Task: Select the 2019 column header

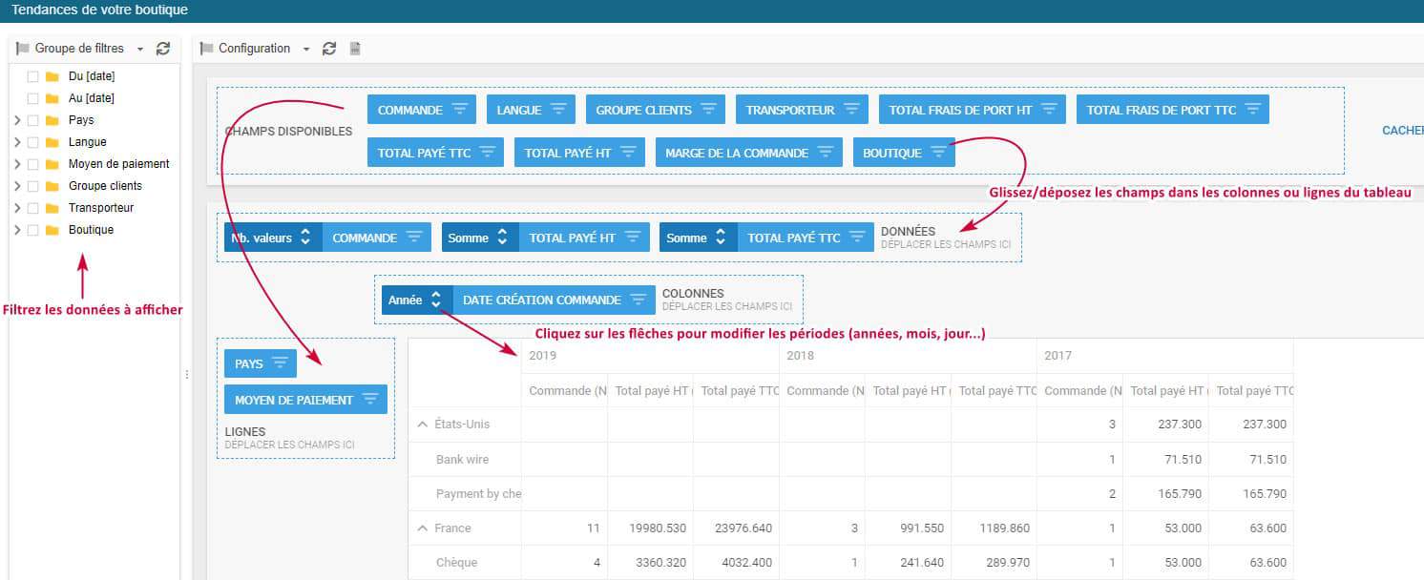Action: tap(543, 356)
